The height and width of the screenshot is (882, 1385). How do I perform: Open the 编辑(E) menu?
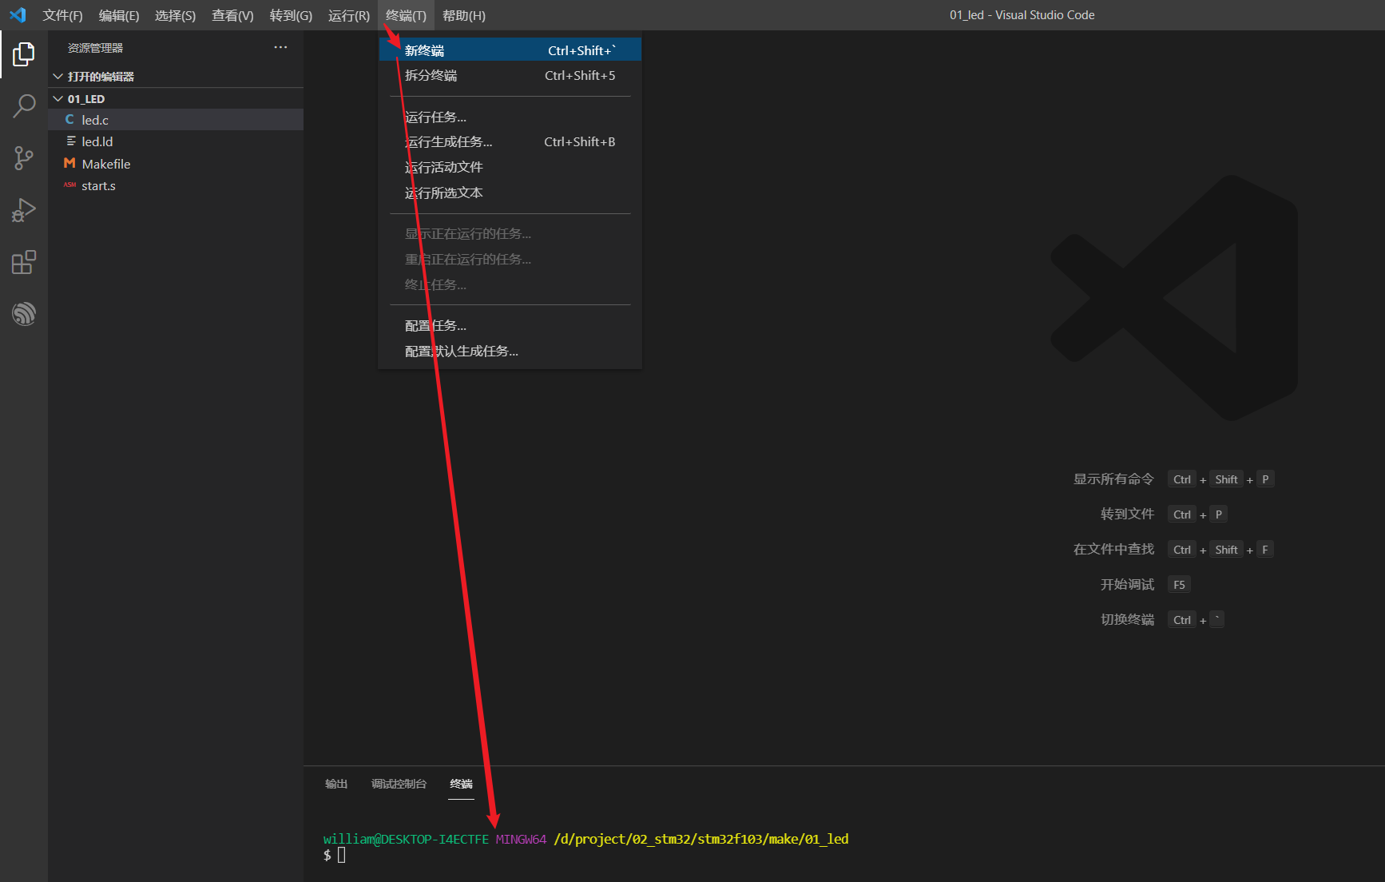pos(119,15)
